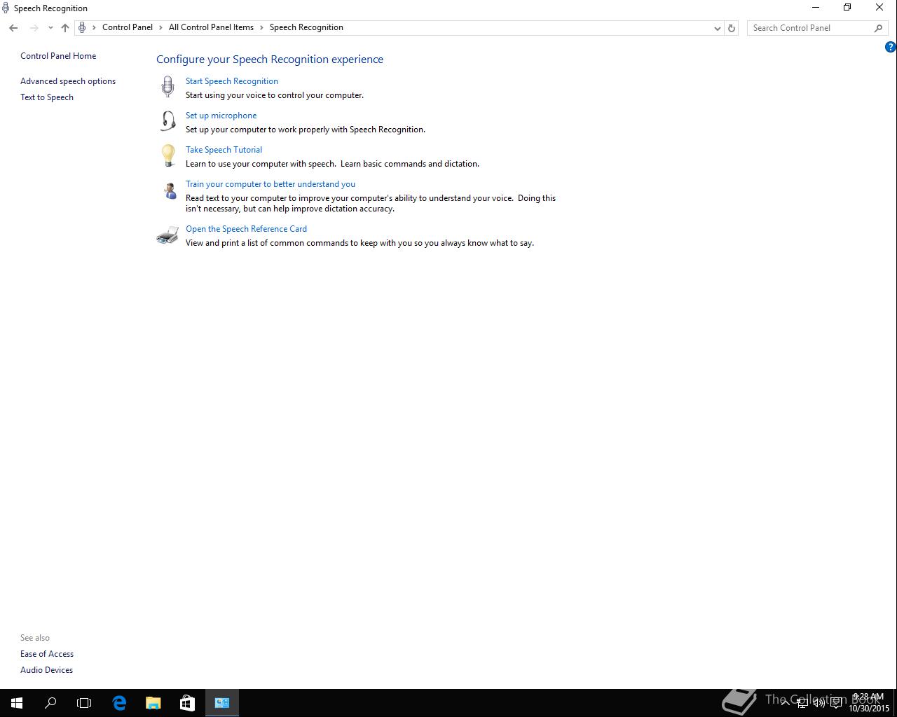
Task: Expand the chevron after All Control Panel Items
Action: [x=261, y=27]
